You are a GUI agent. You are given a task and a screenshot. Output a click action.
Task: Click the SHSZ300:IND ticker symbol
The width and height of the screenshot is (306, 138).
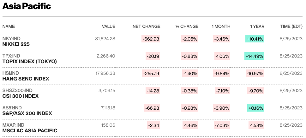17,91
